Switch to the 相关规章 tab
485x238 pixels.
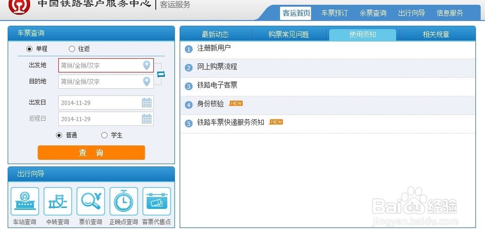point(436,34)
